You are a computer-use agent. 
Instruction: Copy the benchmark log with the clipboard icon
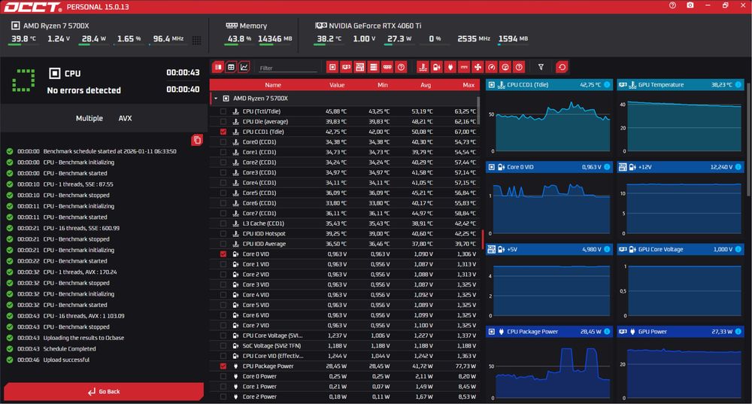pyautogui.click(x=196, y=140)
